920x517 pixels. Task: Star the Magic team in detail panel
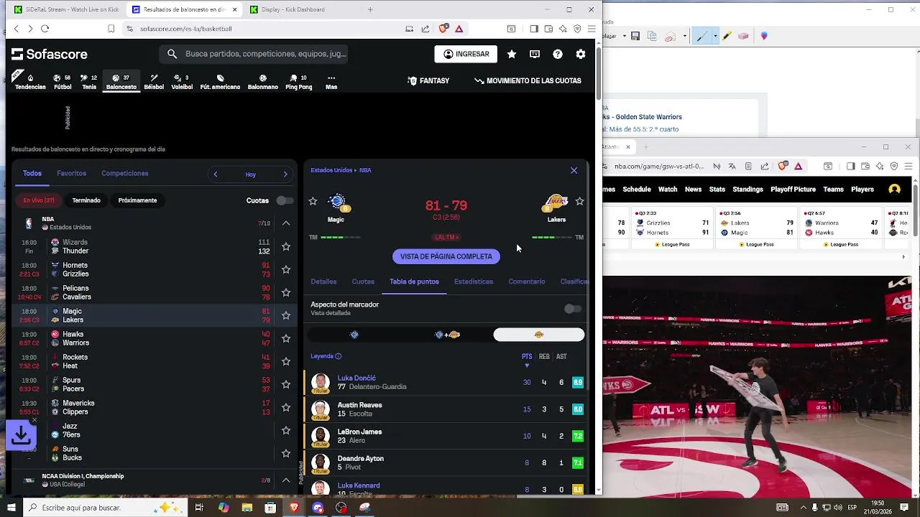click(x=313, y=202)
